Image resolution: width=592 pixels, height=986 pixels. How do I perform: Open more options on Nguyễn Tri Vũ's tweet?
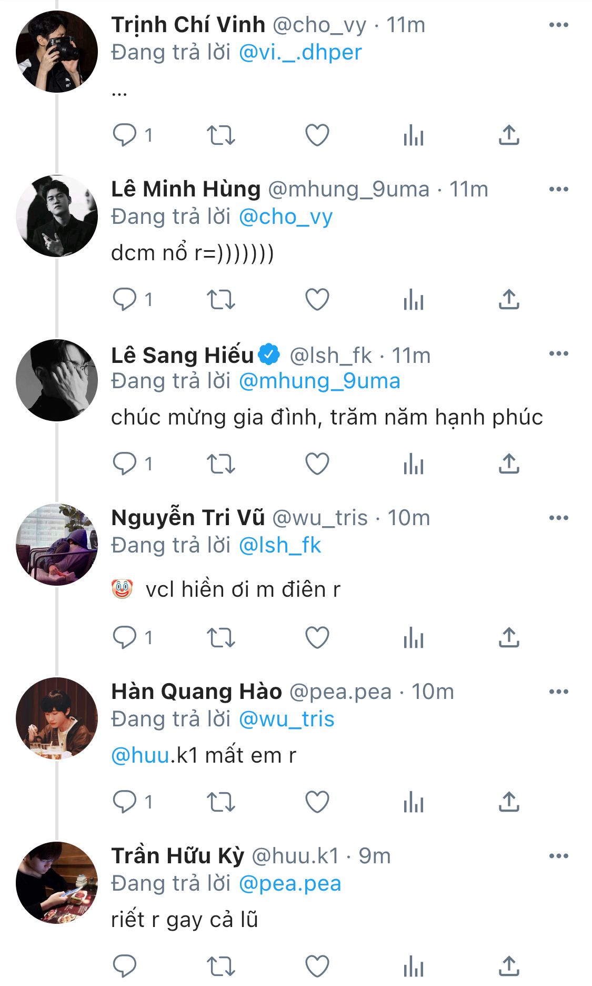pos(558,518)
